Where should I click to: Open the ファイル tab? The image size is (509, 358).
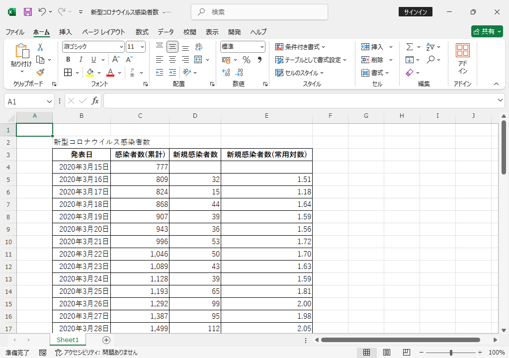click(15, 32)
